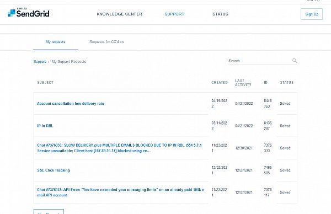Click the Sign Up button
This screenshot has width=331, height=214.
(x=312, y=14)
